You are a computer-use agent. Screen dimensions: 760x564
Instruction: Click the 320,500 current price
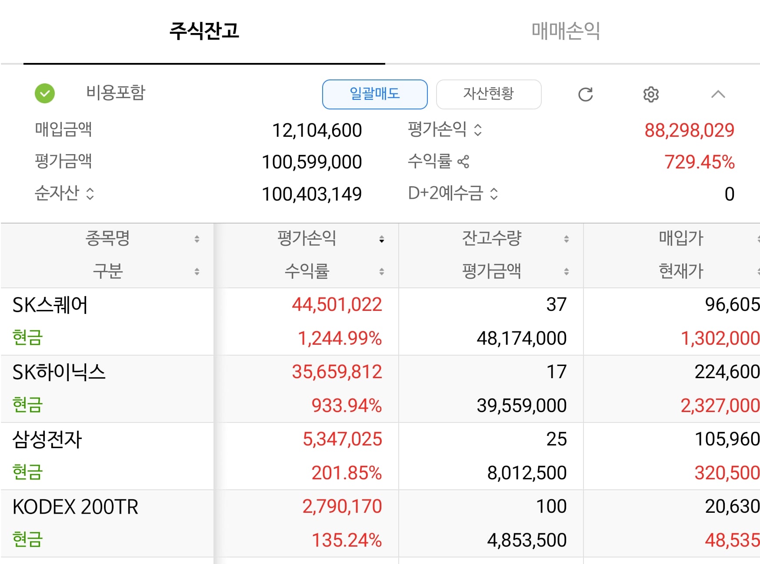(x=727, y=473)
